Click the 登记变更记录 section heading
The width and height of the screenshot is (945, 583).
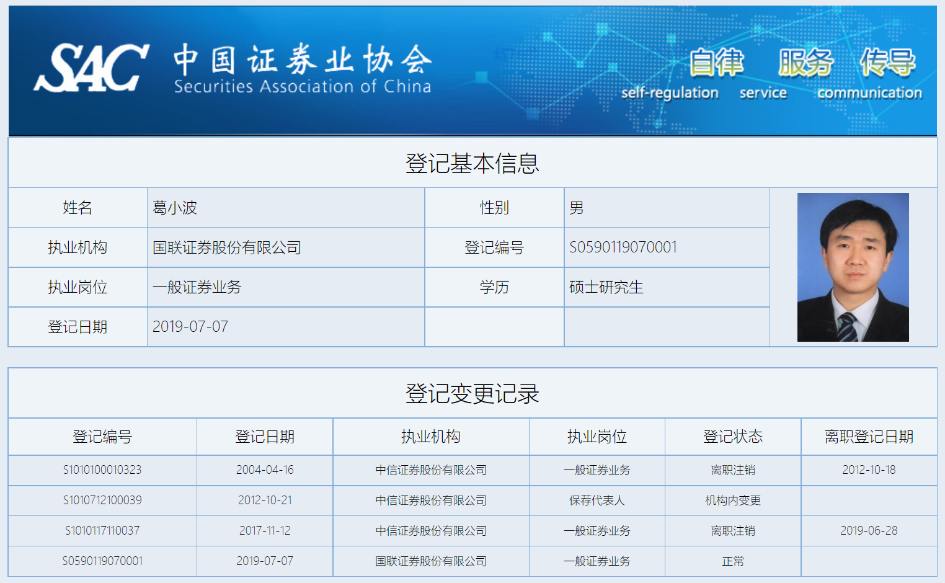472,394
